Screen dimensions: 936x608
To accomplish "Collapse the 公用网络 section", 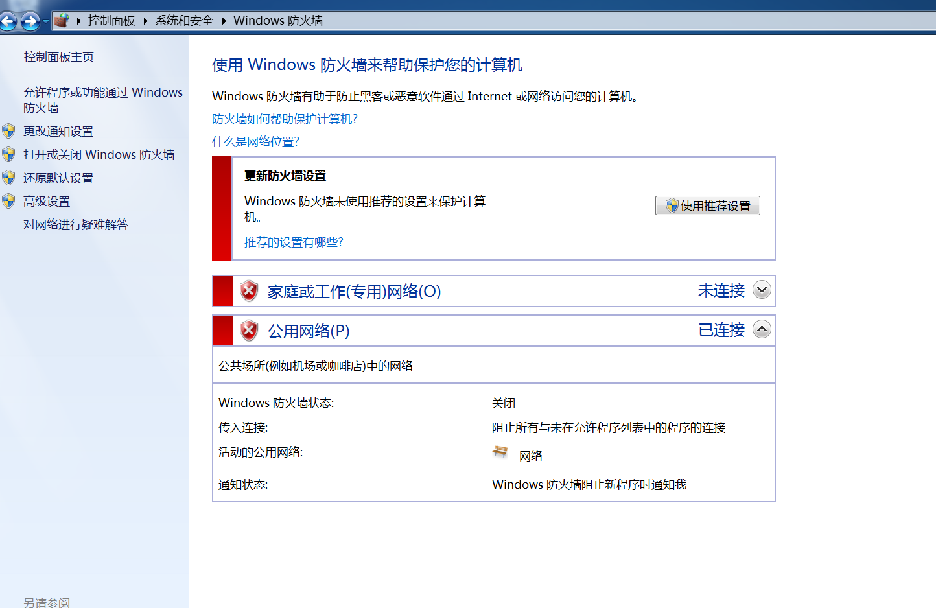I will pyautogui.click(x=762, y=329).
